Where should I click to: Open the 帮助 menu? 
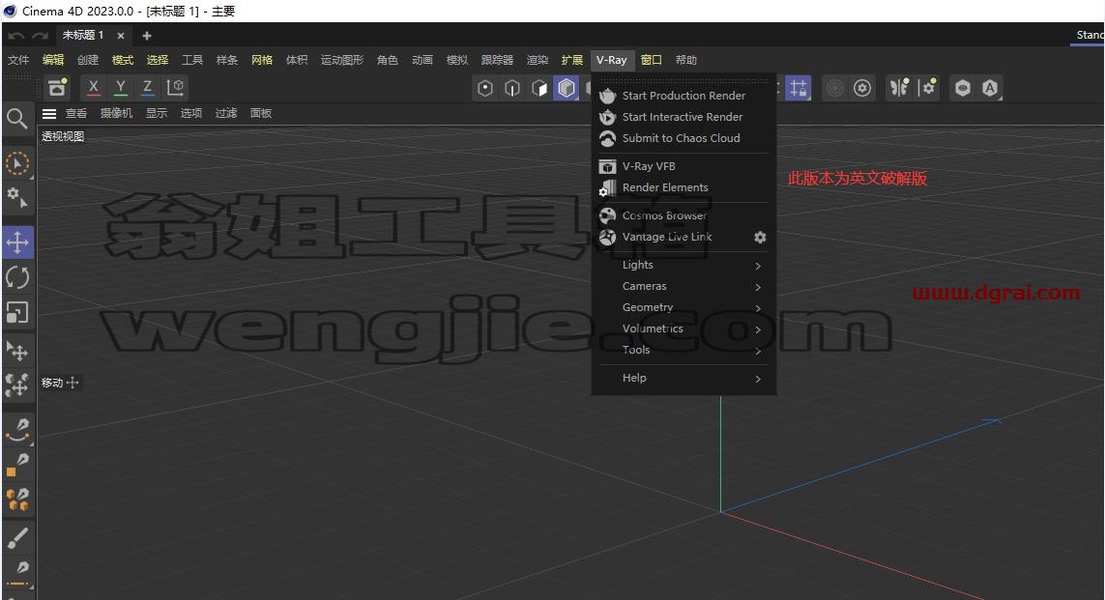coord(685,60)
